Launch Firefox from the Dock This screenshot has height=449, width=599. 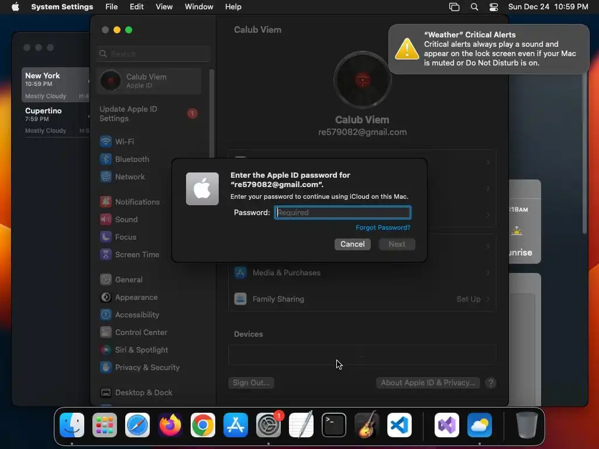coord(170,425)
